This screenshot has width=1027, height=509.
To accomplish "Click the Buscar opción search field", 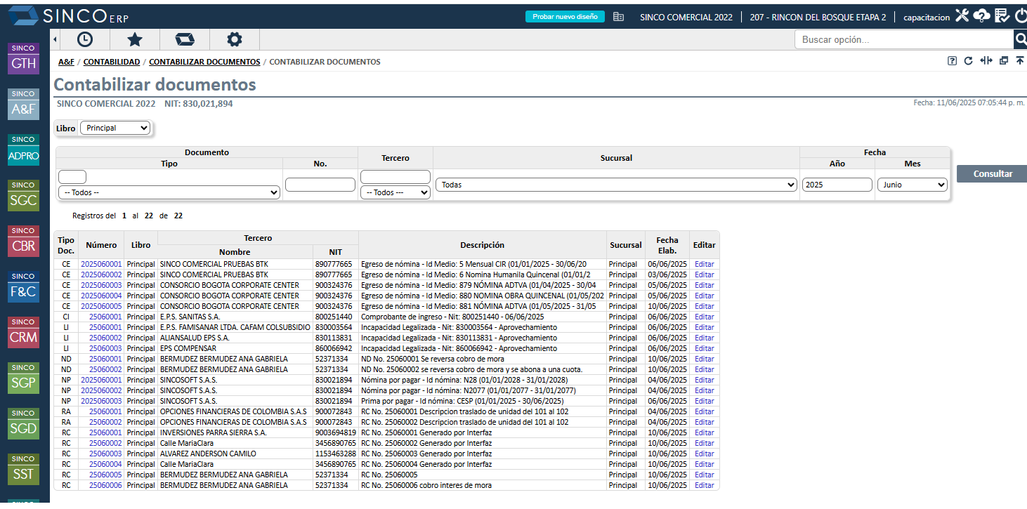I will coord(904,39).
